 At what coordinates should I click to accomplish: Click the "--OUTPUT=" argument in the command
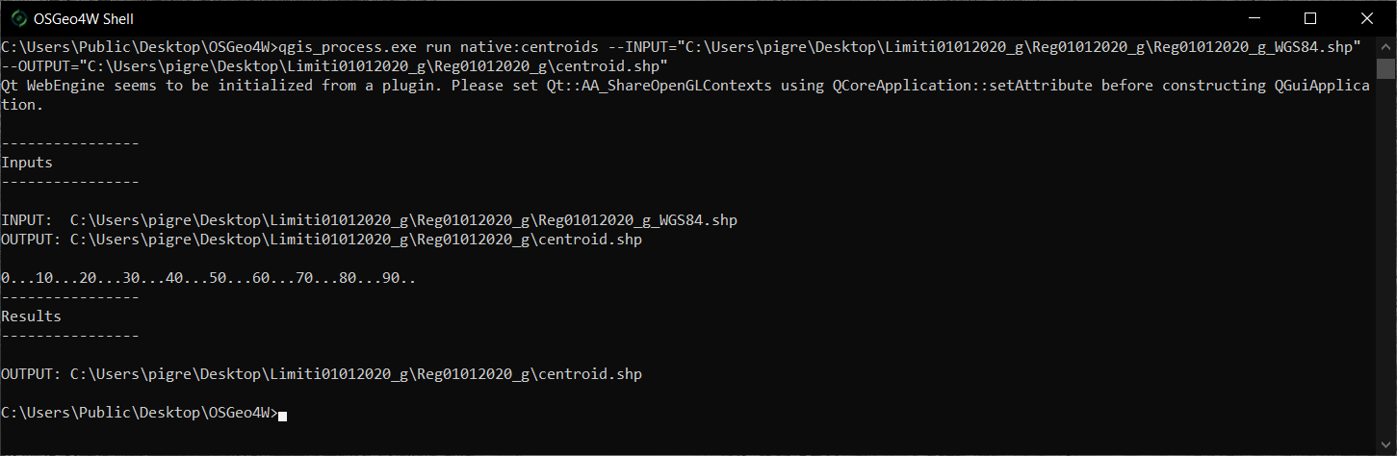(40, 66)
